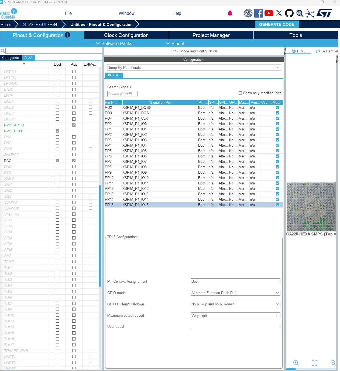Image resolution: width=340 pixels, height=371 pixels.
Task: Click the X (Twitter) icon
Action: (279, 13)
